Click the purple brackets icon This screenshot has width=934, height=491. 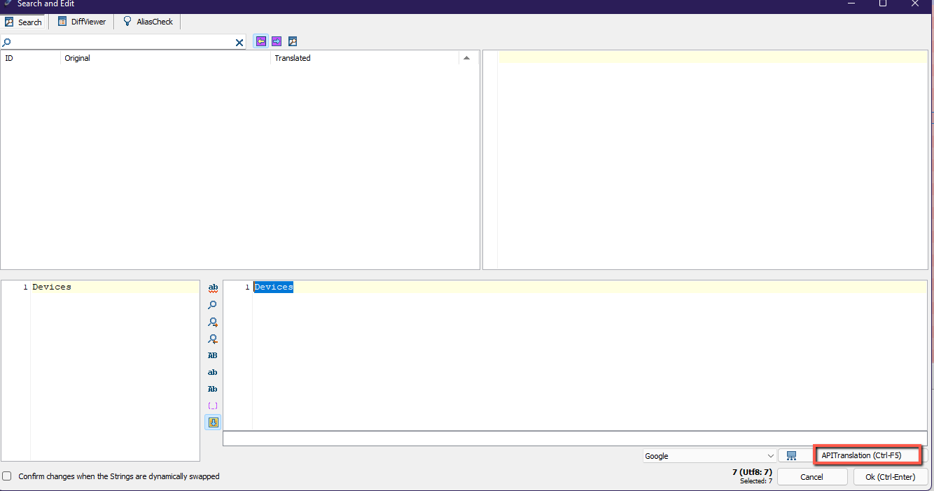click(213, 406)
